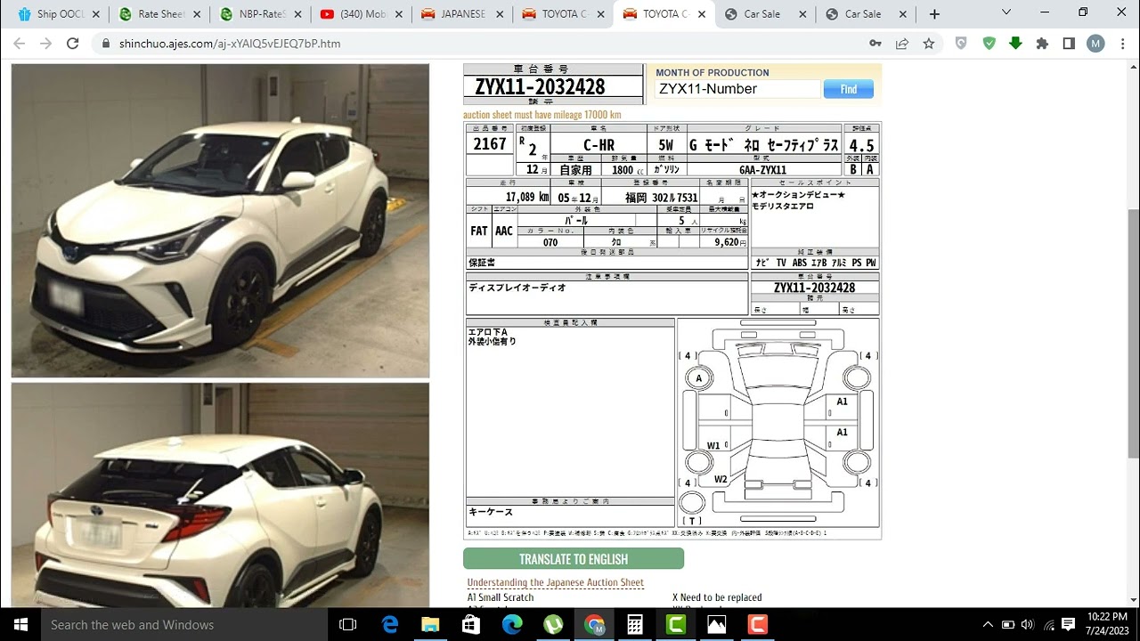Open Calculator from the taskbar
The height and width of the screenshot is (641, 1140).
(635, 625)
